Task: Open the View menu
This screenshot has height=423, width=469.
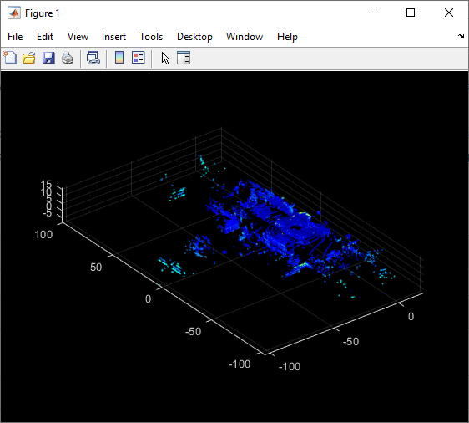Action: tap(78, 37)
